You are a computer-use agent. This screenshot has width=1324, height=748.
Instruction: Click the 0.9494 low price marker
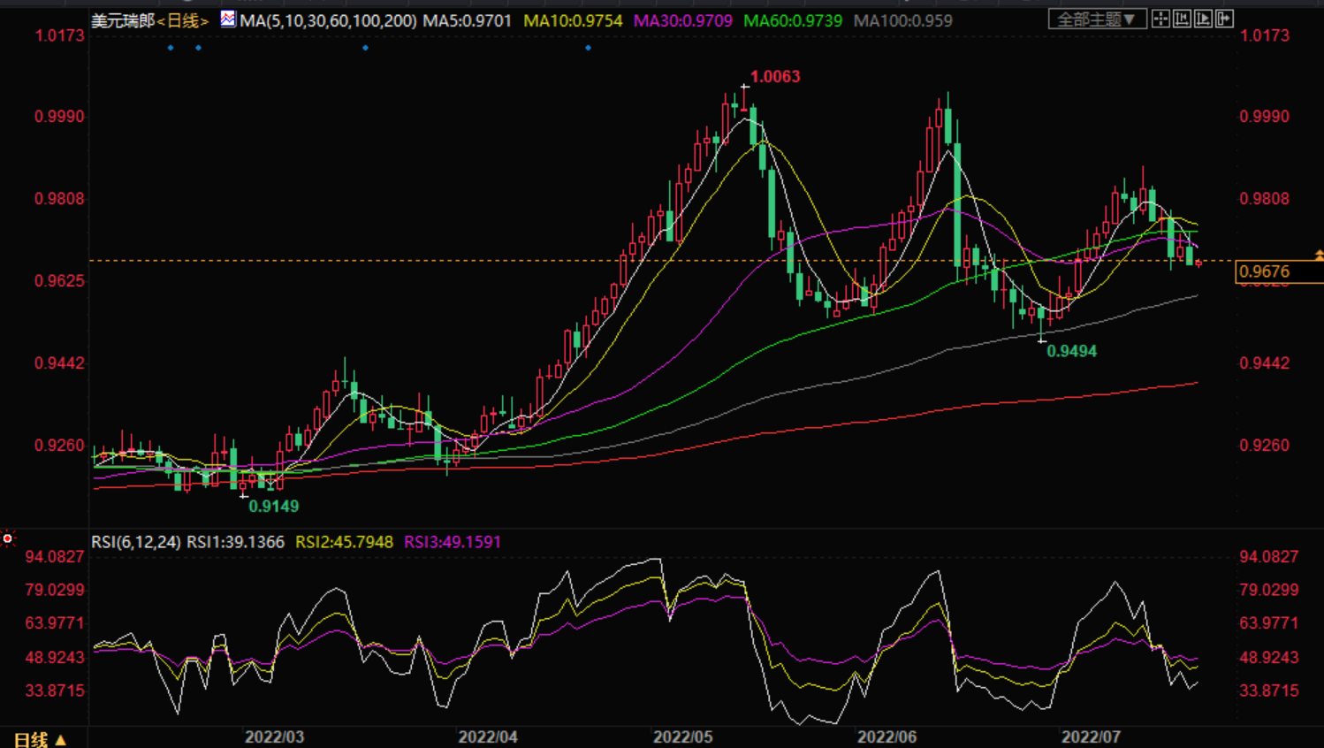tap(1071, 351)
